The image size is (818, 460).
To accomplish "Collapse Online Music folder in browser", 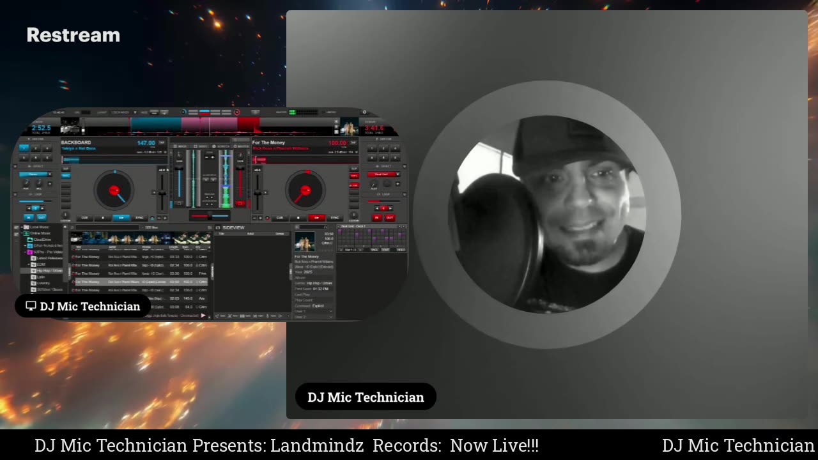I will 22,233.
